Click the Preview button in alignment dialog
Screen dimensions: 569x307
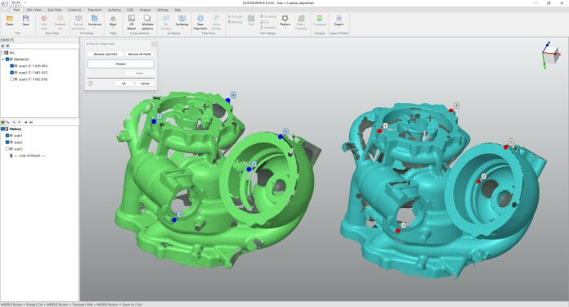(121, 64)
